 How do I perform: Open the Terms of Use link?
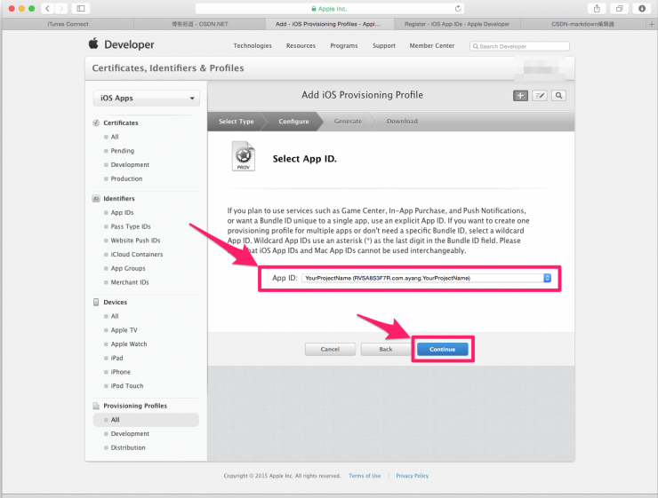point(365,476)
